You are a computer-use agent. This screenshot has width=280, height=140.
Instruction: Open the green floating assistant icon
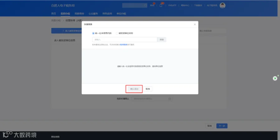pos(275,78)
